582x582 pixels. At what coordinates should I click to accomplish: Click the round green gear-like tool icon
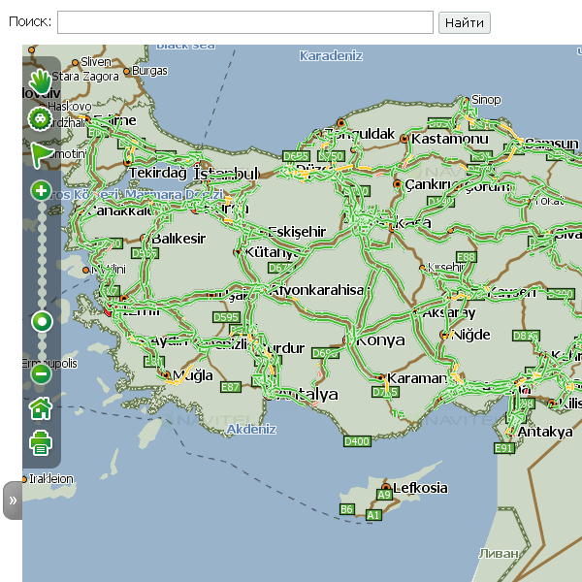pyautogui.click(x=40, y=119)
